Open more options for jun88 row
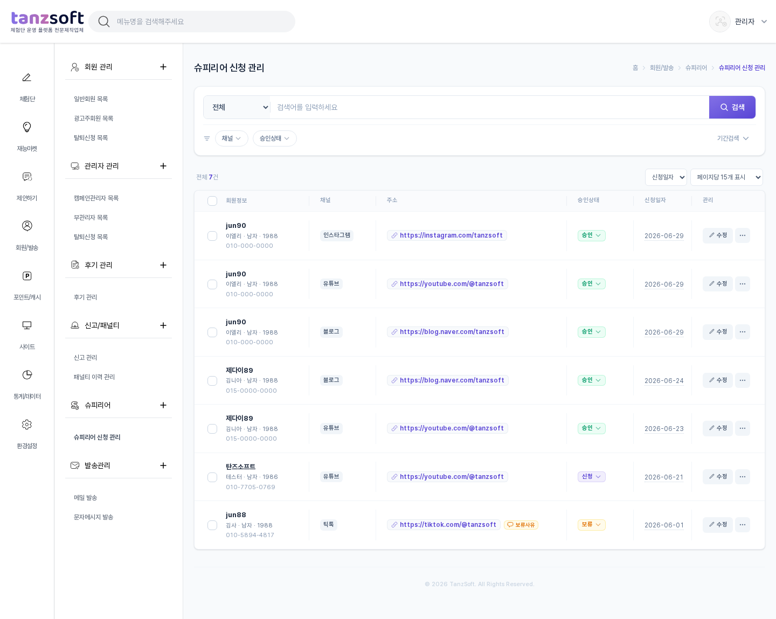Viewport: 776px width, 619px height. (x=743, y=525)
